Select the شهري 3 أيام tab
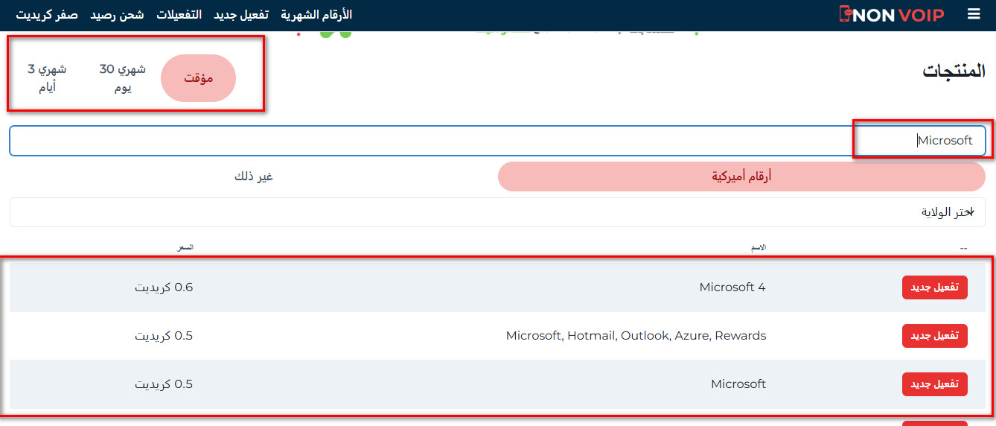 coord(47,78)
